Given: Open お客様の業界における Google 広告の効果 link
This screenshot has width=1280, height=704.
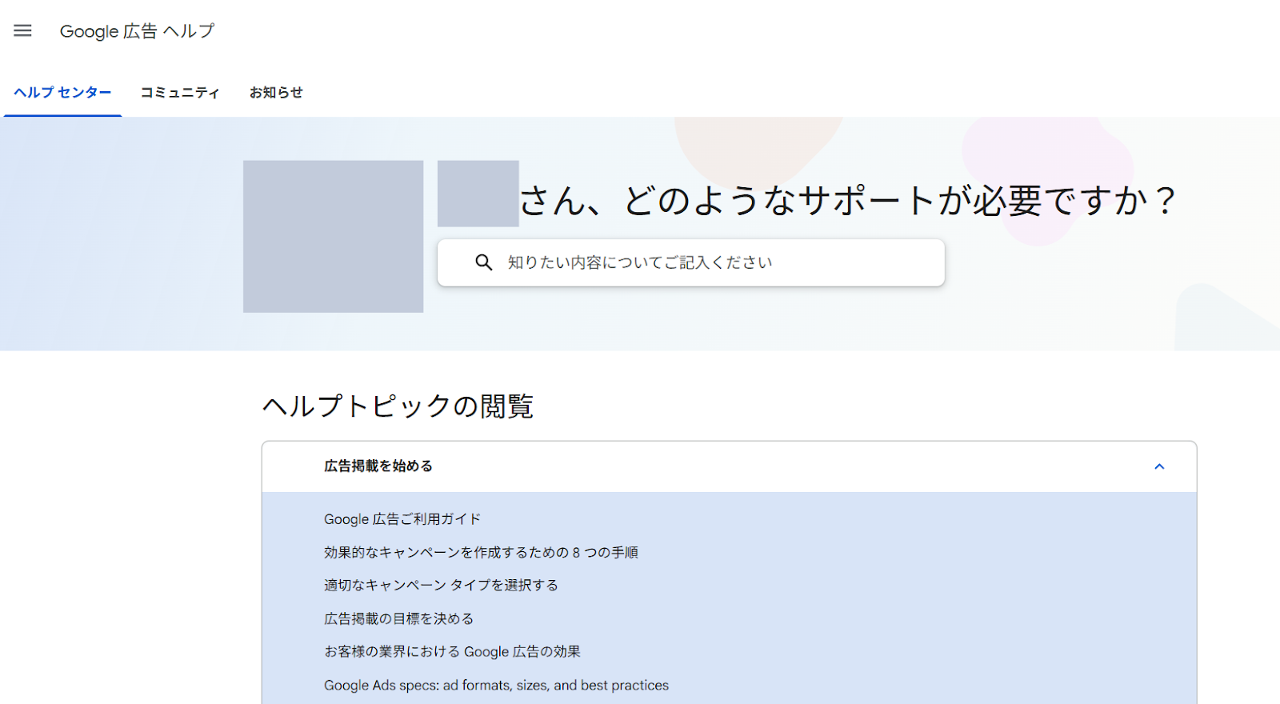Looking at the screenshot, I should pos(452,652).
